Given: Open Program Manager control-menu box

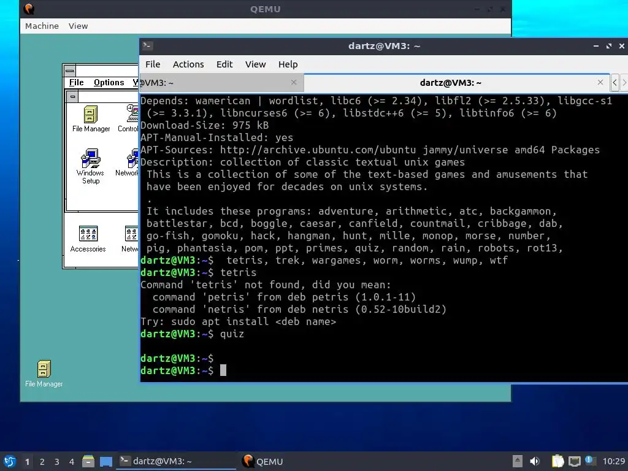Looking at the screenshot, I should (x=70, y=71).
